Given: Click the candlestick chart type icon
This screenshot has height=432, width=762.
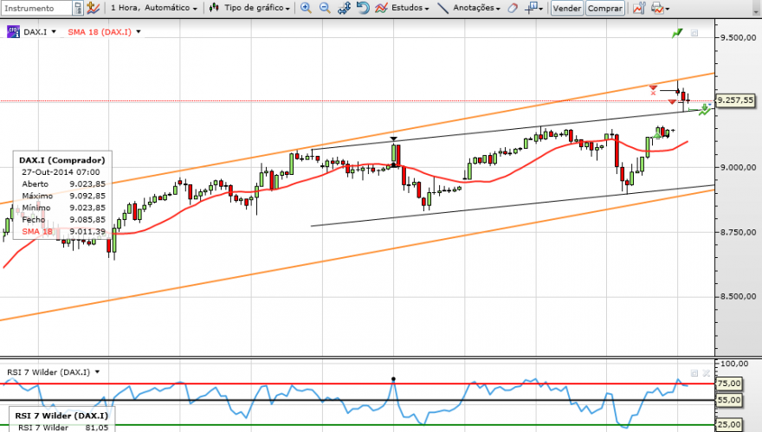Looking at the screenshot, I should (215, 8).
